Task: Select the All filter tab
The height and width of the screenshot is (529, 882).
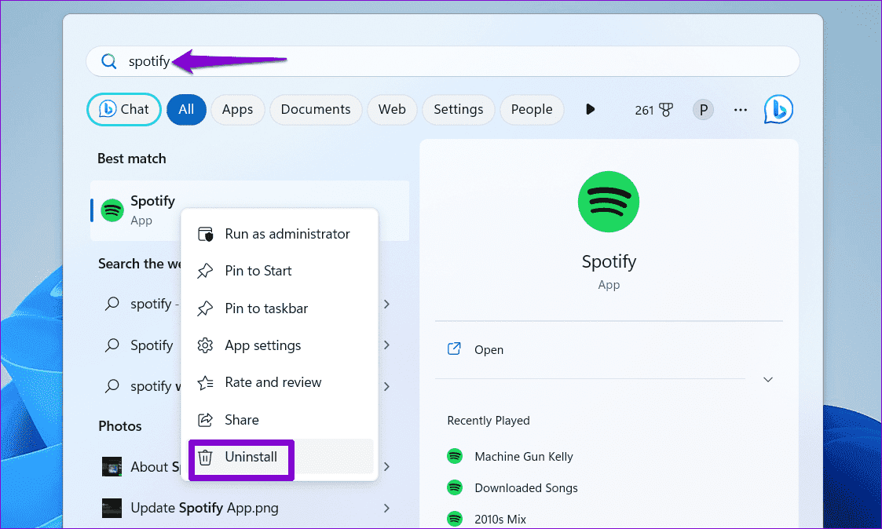Action: tap(186, 110)
